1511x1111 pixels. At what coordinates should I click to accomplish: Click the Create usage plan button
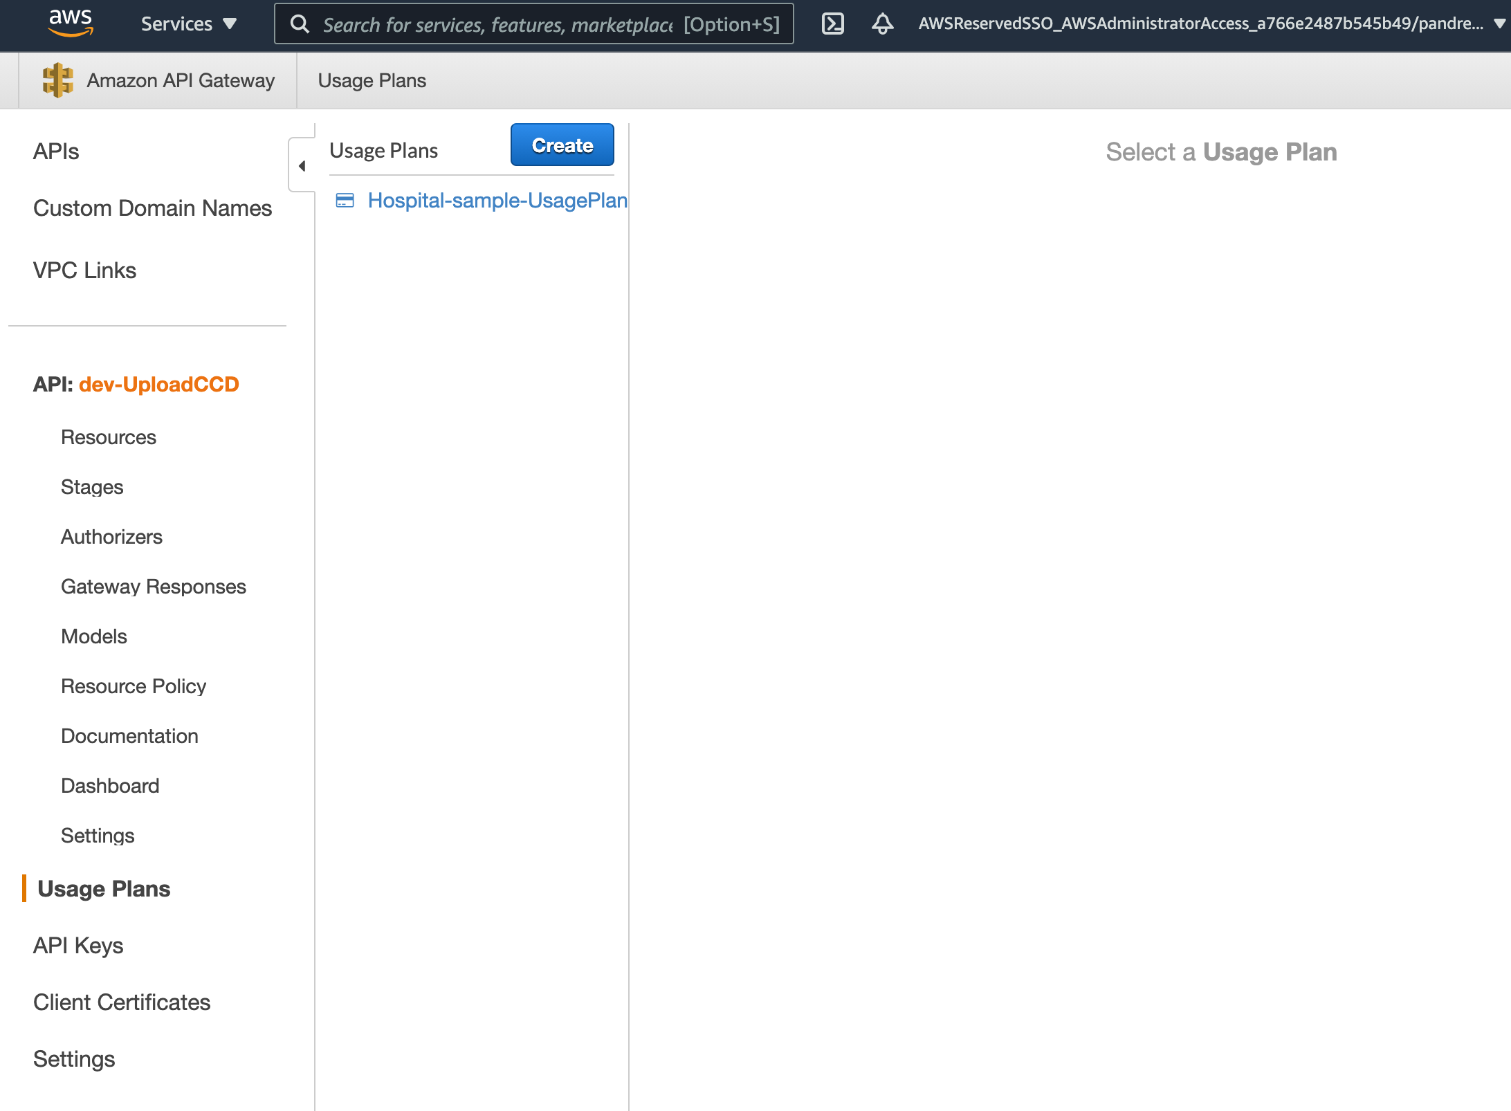click(562, 145)
